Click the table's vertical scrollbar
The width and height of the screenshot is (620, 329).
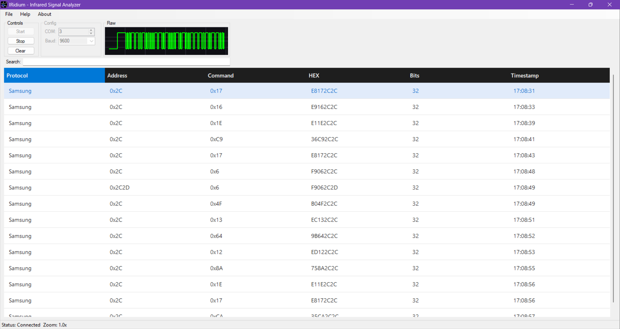point(613,189)
